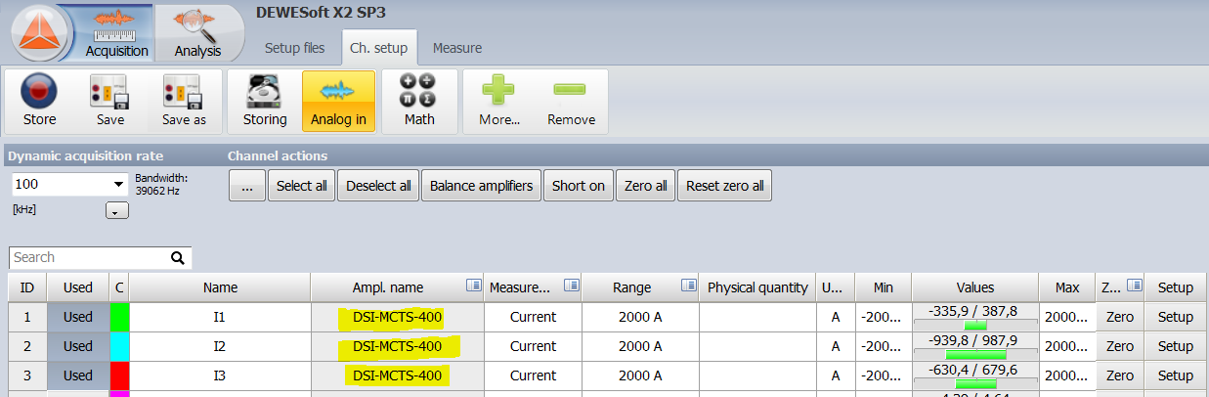Expand the small arrow below acquisition rate

(117, 210)
